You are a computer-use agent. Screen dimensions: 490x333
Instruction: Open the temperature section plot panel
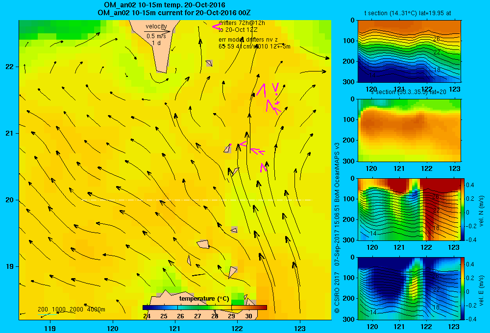click(409, 51)
